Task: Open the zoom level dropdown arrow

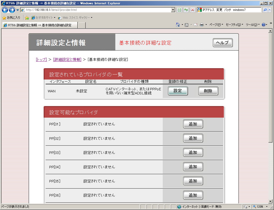Action: [267, 206]
